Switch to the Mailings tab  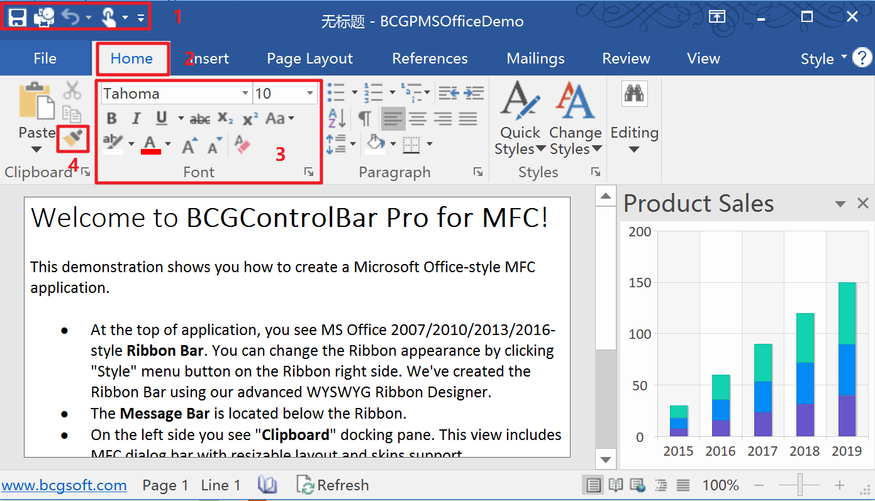(536, 58)
